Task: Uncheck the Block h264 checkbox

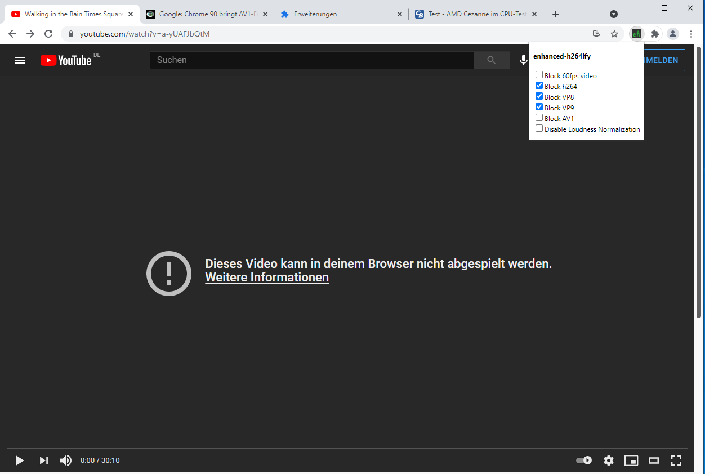Action: point(539,86)
